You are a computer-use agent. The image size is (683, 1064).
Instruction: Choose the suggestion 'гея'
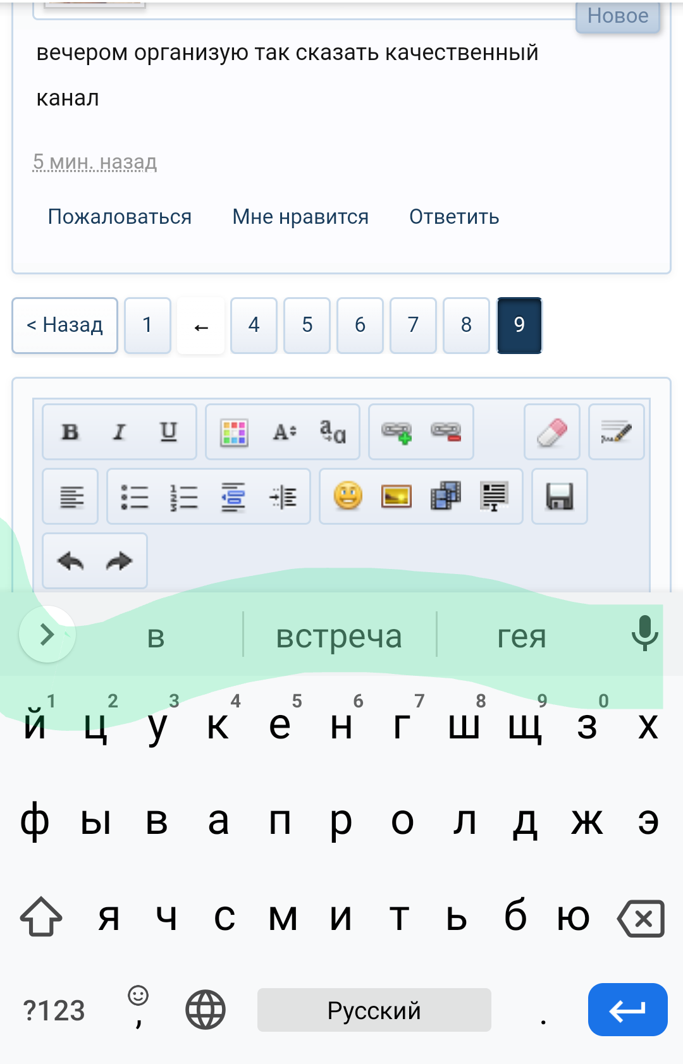click(x=521, y=635)
